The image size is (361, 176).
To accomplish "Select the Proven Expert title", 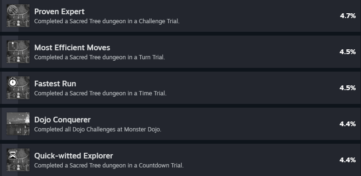I will pyautogui.click(x=59, y=11).
